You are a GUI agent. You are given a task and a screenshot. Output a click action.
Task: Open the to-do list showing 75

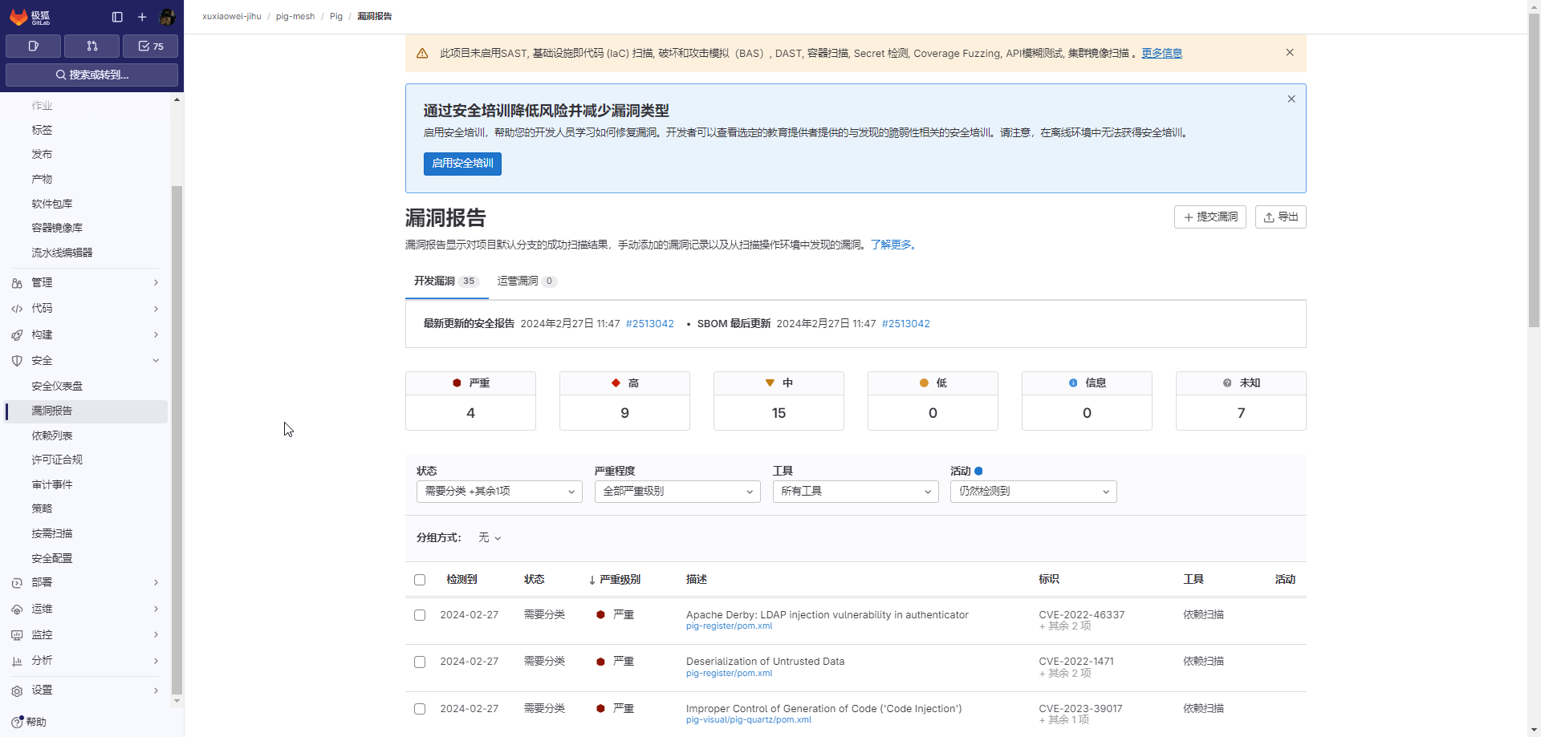coord(150,47)
